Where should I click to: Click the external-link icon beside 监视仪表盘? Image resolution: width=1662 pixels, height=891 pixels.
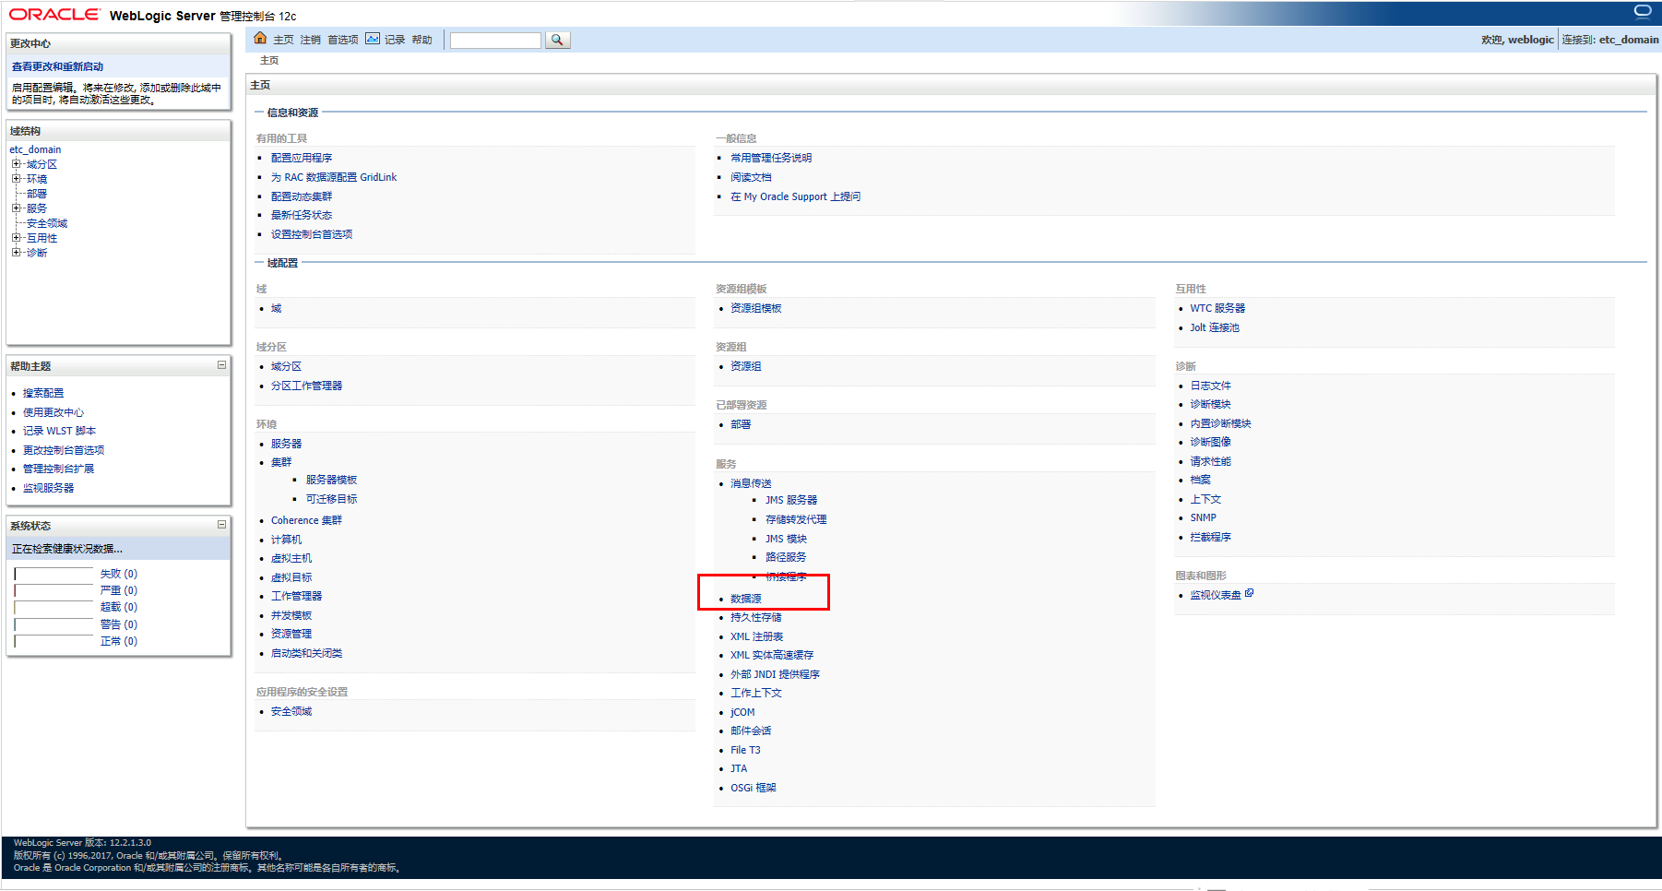coord(1249,593)
